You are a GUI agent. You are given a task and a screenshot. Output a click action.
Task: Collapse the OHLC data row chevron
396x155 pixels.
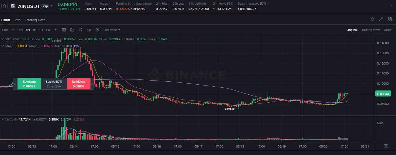click(x=3, y=39)
